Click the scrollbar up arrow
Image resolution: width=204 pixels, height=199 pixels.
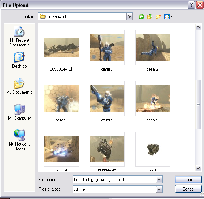199,27
